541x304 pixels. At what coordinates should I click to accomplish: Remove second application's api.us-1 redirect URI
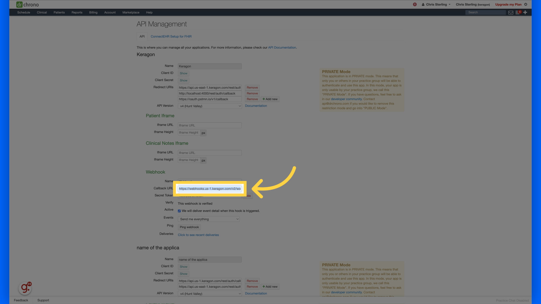[x=252, y=281]
